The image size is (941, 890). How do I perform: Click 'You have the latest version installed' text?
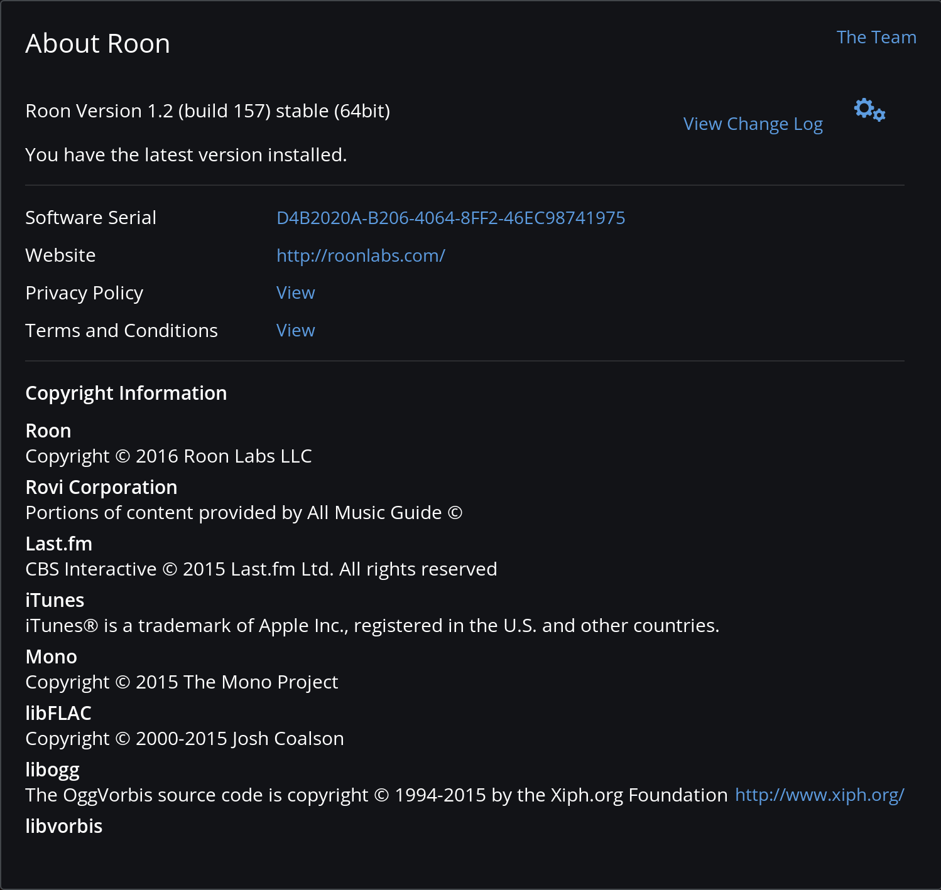(186, 155)
